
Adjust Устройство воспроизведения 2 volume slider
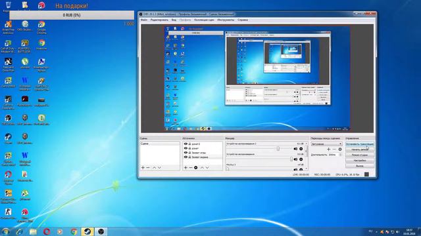coord(278,149)
